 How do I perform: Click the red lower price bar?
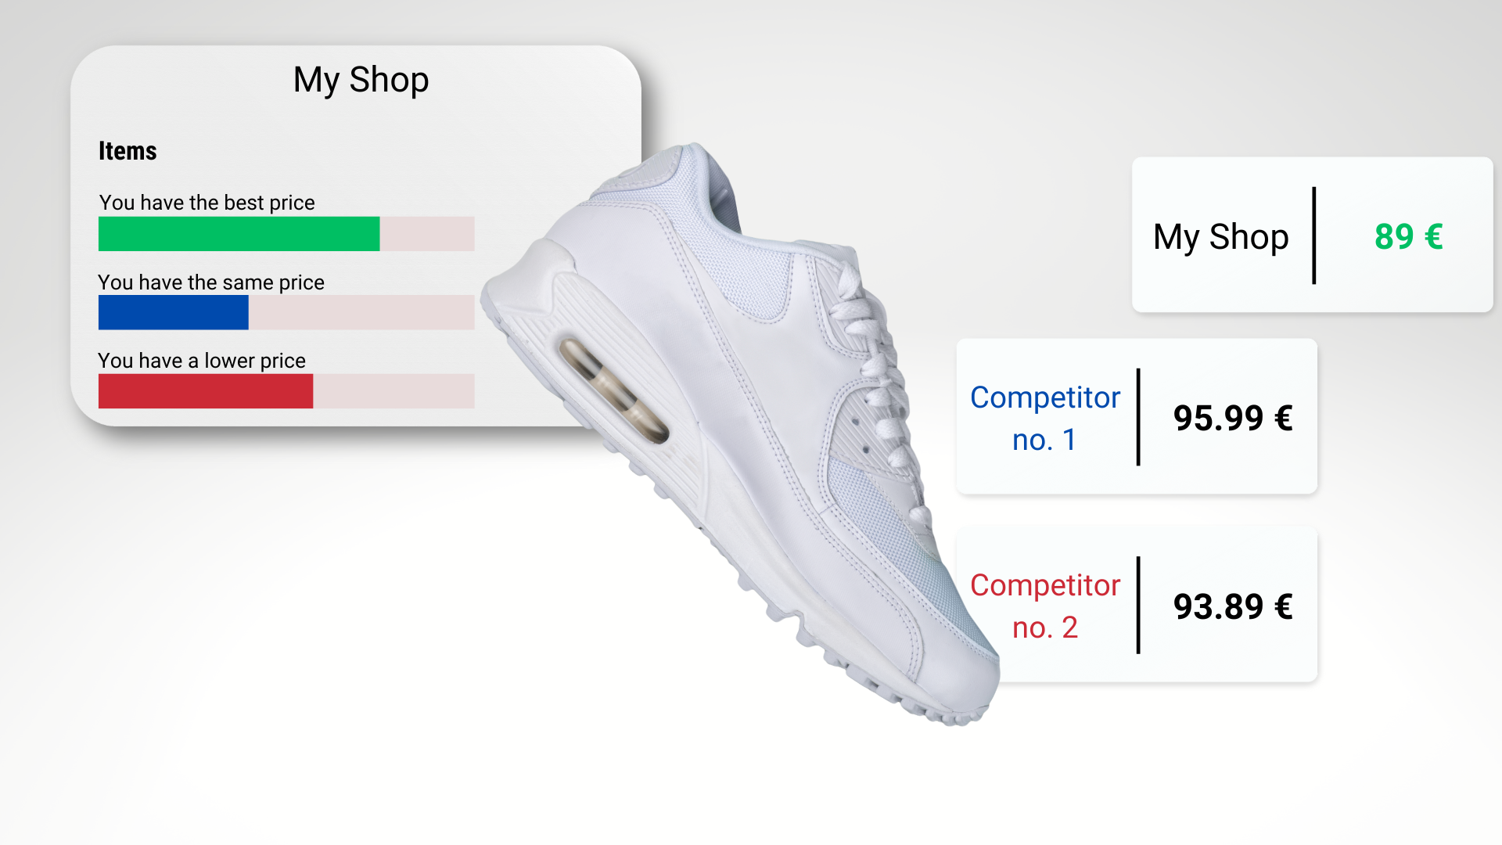[x=206, y=391]
